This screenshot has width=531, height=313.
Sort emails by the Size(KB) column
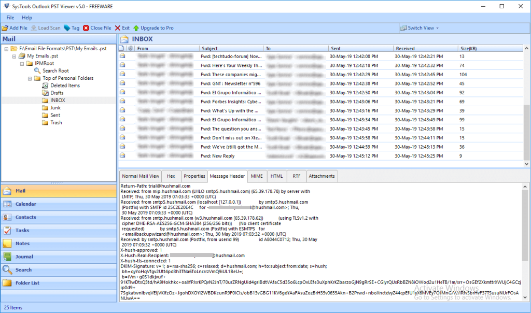coord(490,48)
